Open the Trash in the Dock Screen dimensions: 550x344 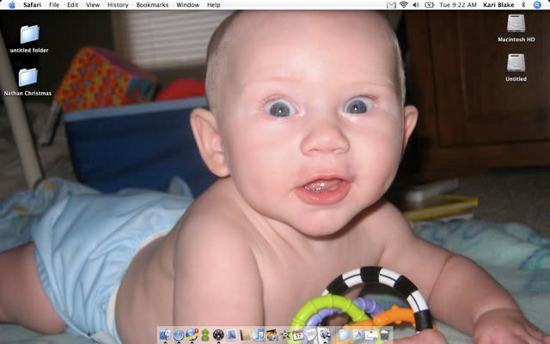(x=385, y=335)
